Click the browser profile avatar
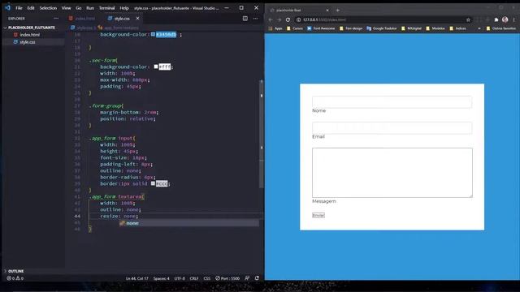This screenshot has height=292, width=520. 505,19
